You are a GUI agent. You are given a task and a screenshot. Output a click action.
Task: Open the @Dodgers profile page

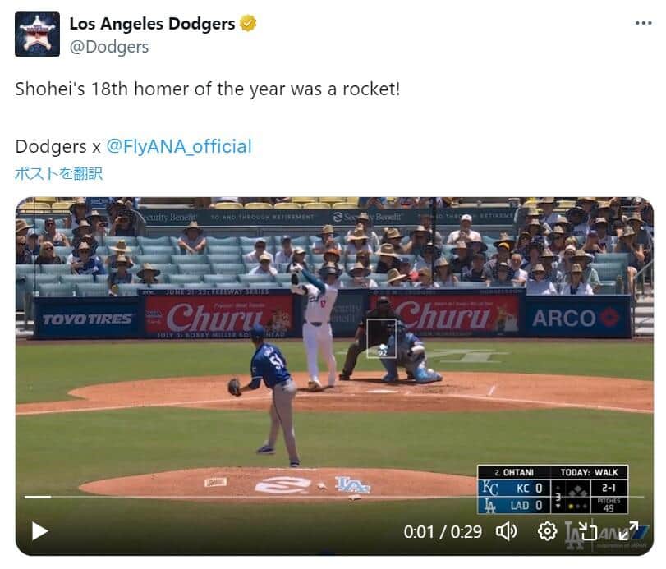(x=109, y=47)
